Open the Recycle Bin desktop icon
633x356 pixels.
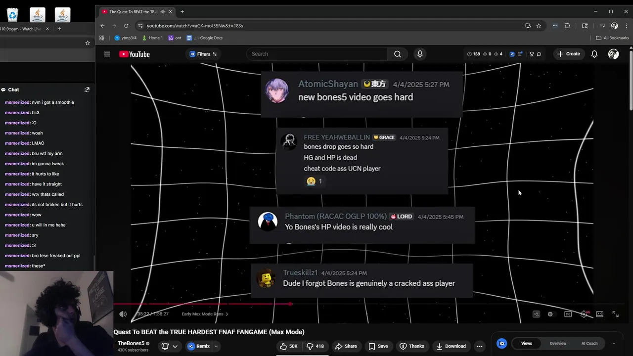coord(12,15)
